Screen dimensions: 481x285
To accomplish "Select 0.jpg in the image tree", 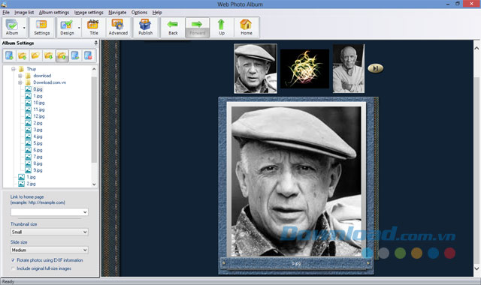I will click(38, 89).
